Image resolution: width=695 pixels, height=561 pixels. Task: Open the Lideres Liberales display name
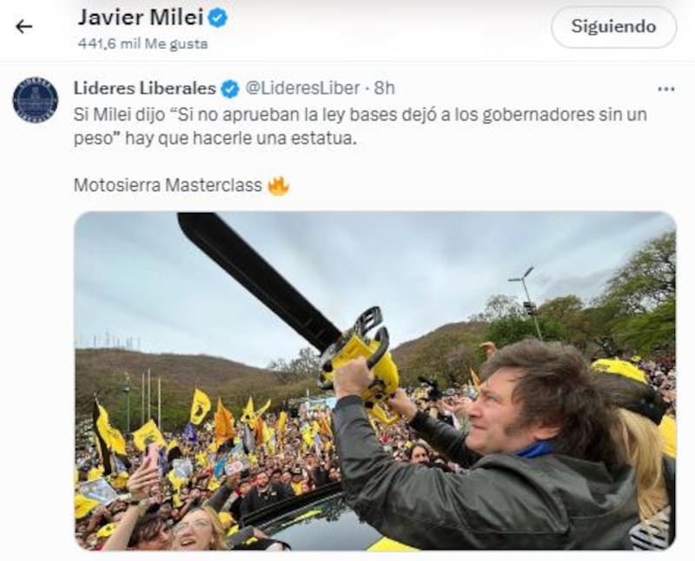[x=144, y=89]
